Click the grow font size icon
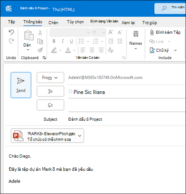Screen dimensions: 186x194 coord(111,32)
